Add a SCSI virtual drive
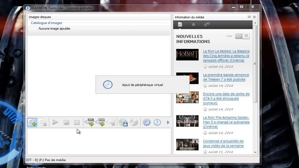The height and width of the screenshot is (168, 299). click(x=100, y=122)
